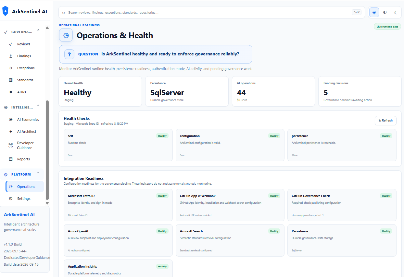Click the pending decisions count 5
This screenshot has width=404, height=277.
pyautogui.click(x=326, y=93)
